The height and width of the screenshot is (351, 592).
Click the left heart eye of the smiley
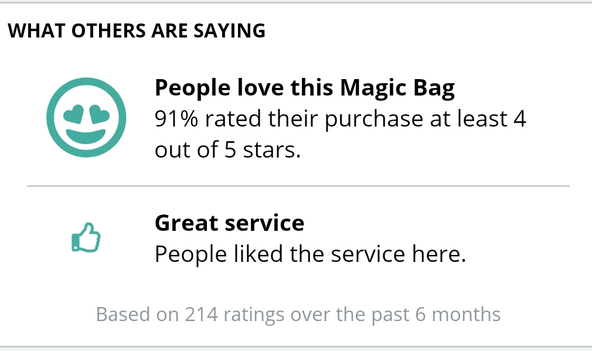point(73,114)
